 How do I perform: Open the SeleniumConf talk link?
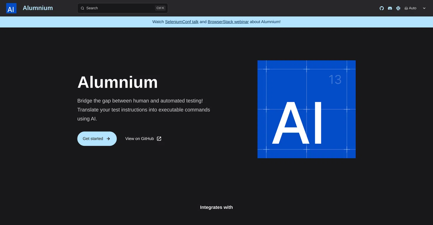tap(182, 22)
